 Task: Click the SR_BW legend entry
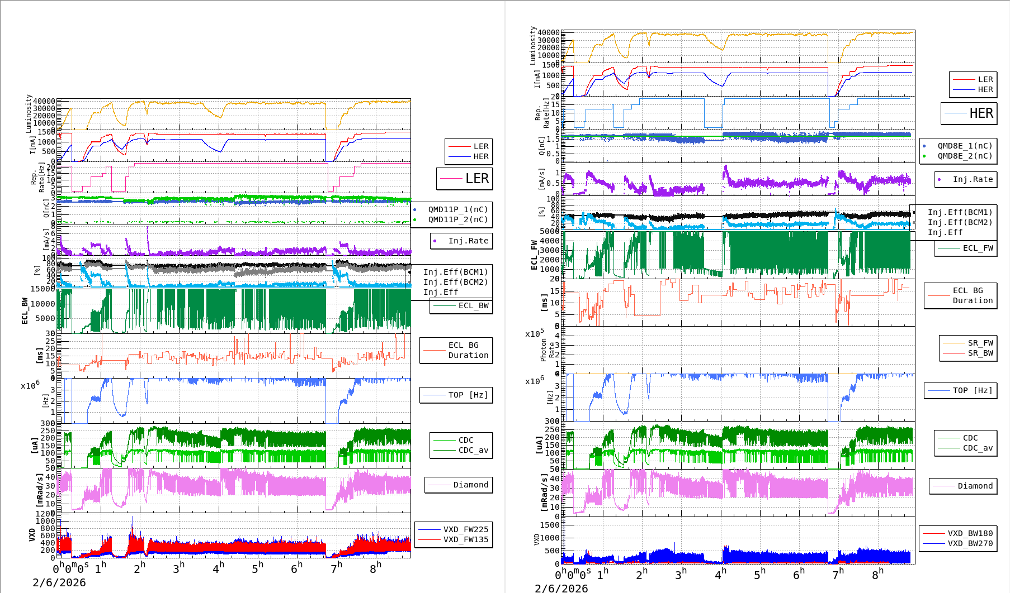coord(980,353)
